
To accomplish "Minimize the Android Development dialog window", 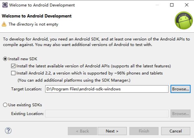I will pos(157,5).
